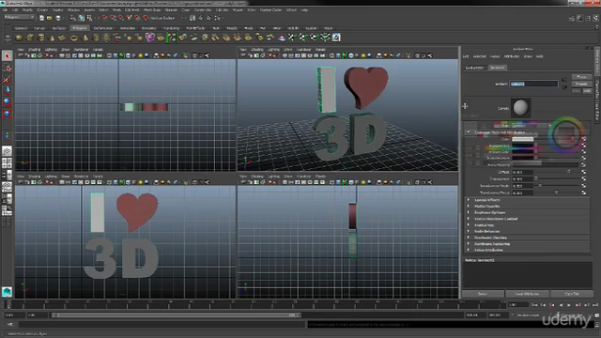The height and width of the screenshot is (338, 601).
Task: Create polygon cone from shelf
Action: coord(52,38)
